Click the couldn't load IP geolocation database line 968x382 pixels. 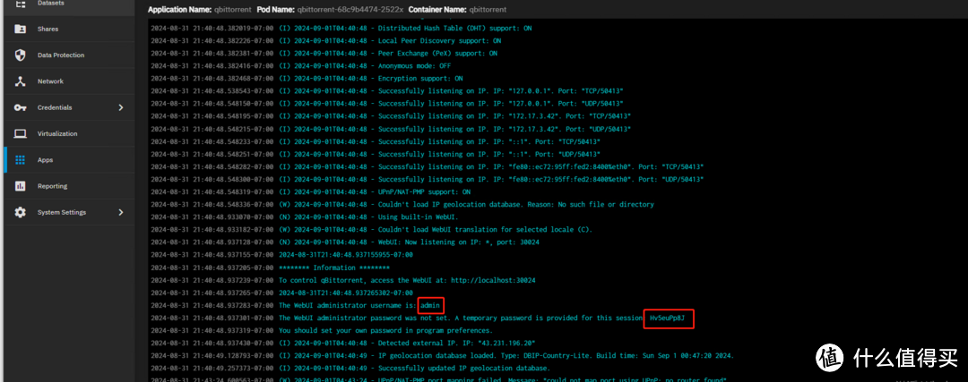(402, 205)
